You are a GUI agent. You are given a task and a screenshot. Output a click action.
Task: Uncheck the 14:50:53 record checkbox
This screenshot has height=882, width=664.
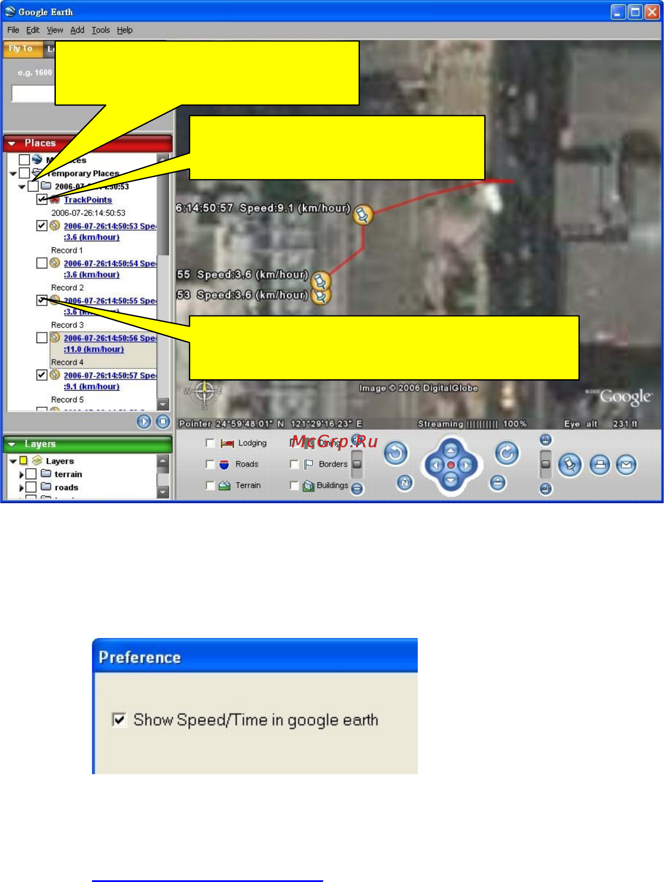[x=41, y=226]
